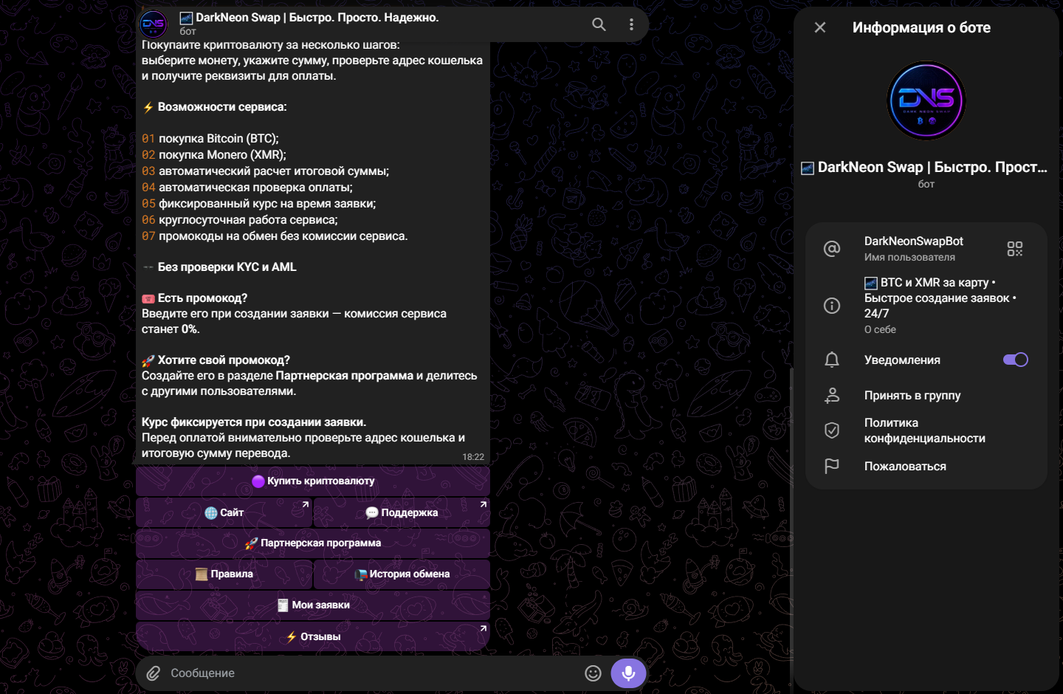Click the DarkNeonSwapBot username row
This screenshot has width=1063, height=694.
click(x=926, y=249)
